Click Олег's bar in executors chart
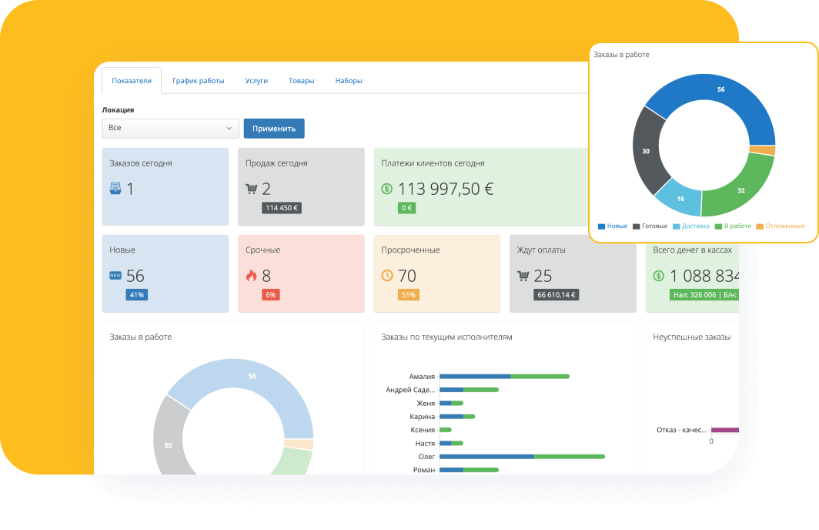The image size is (819, 530). pos(522,457)
